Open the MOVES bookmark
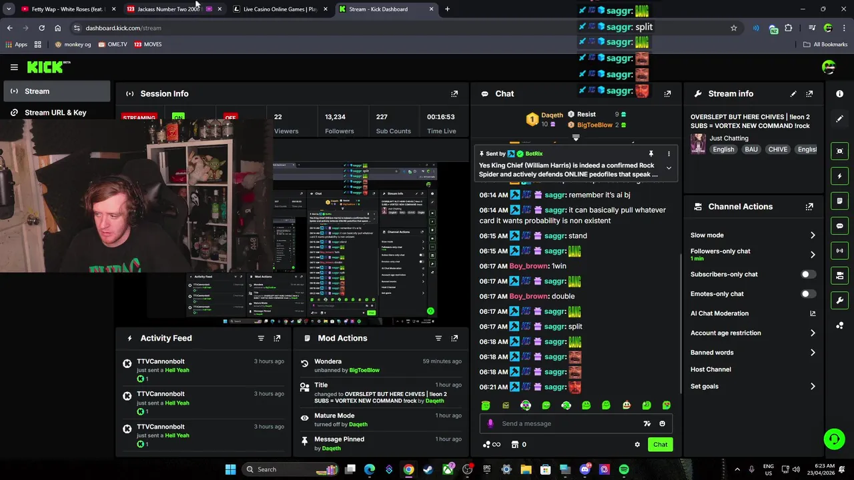 coord(147,45)
